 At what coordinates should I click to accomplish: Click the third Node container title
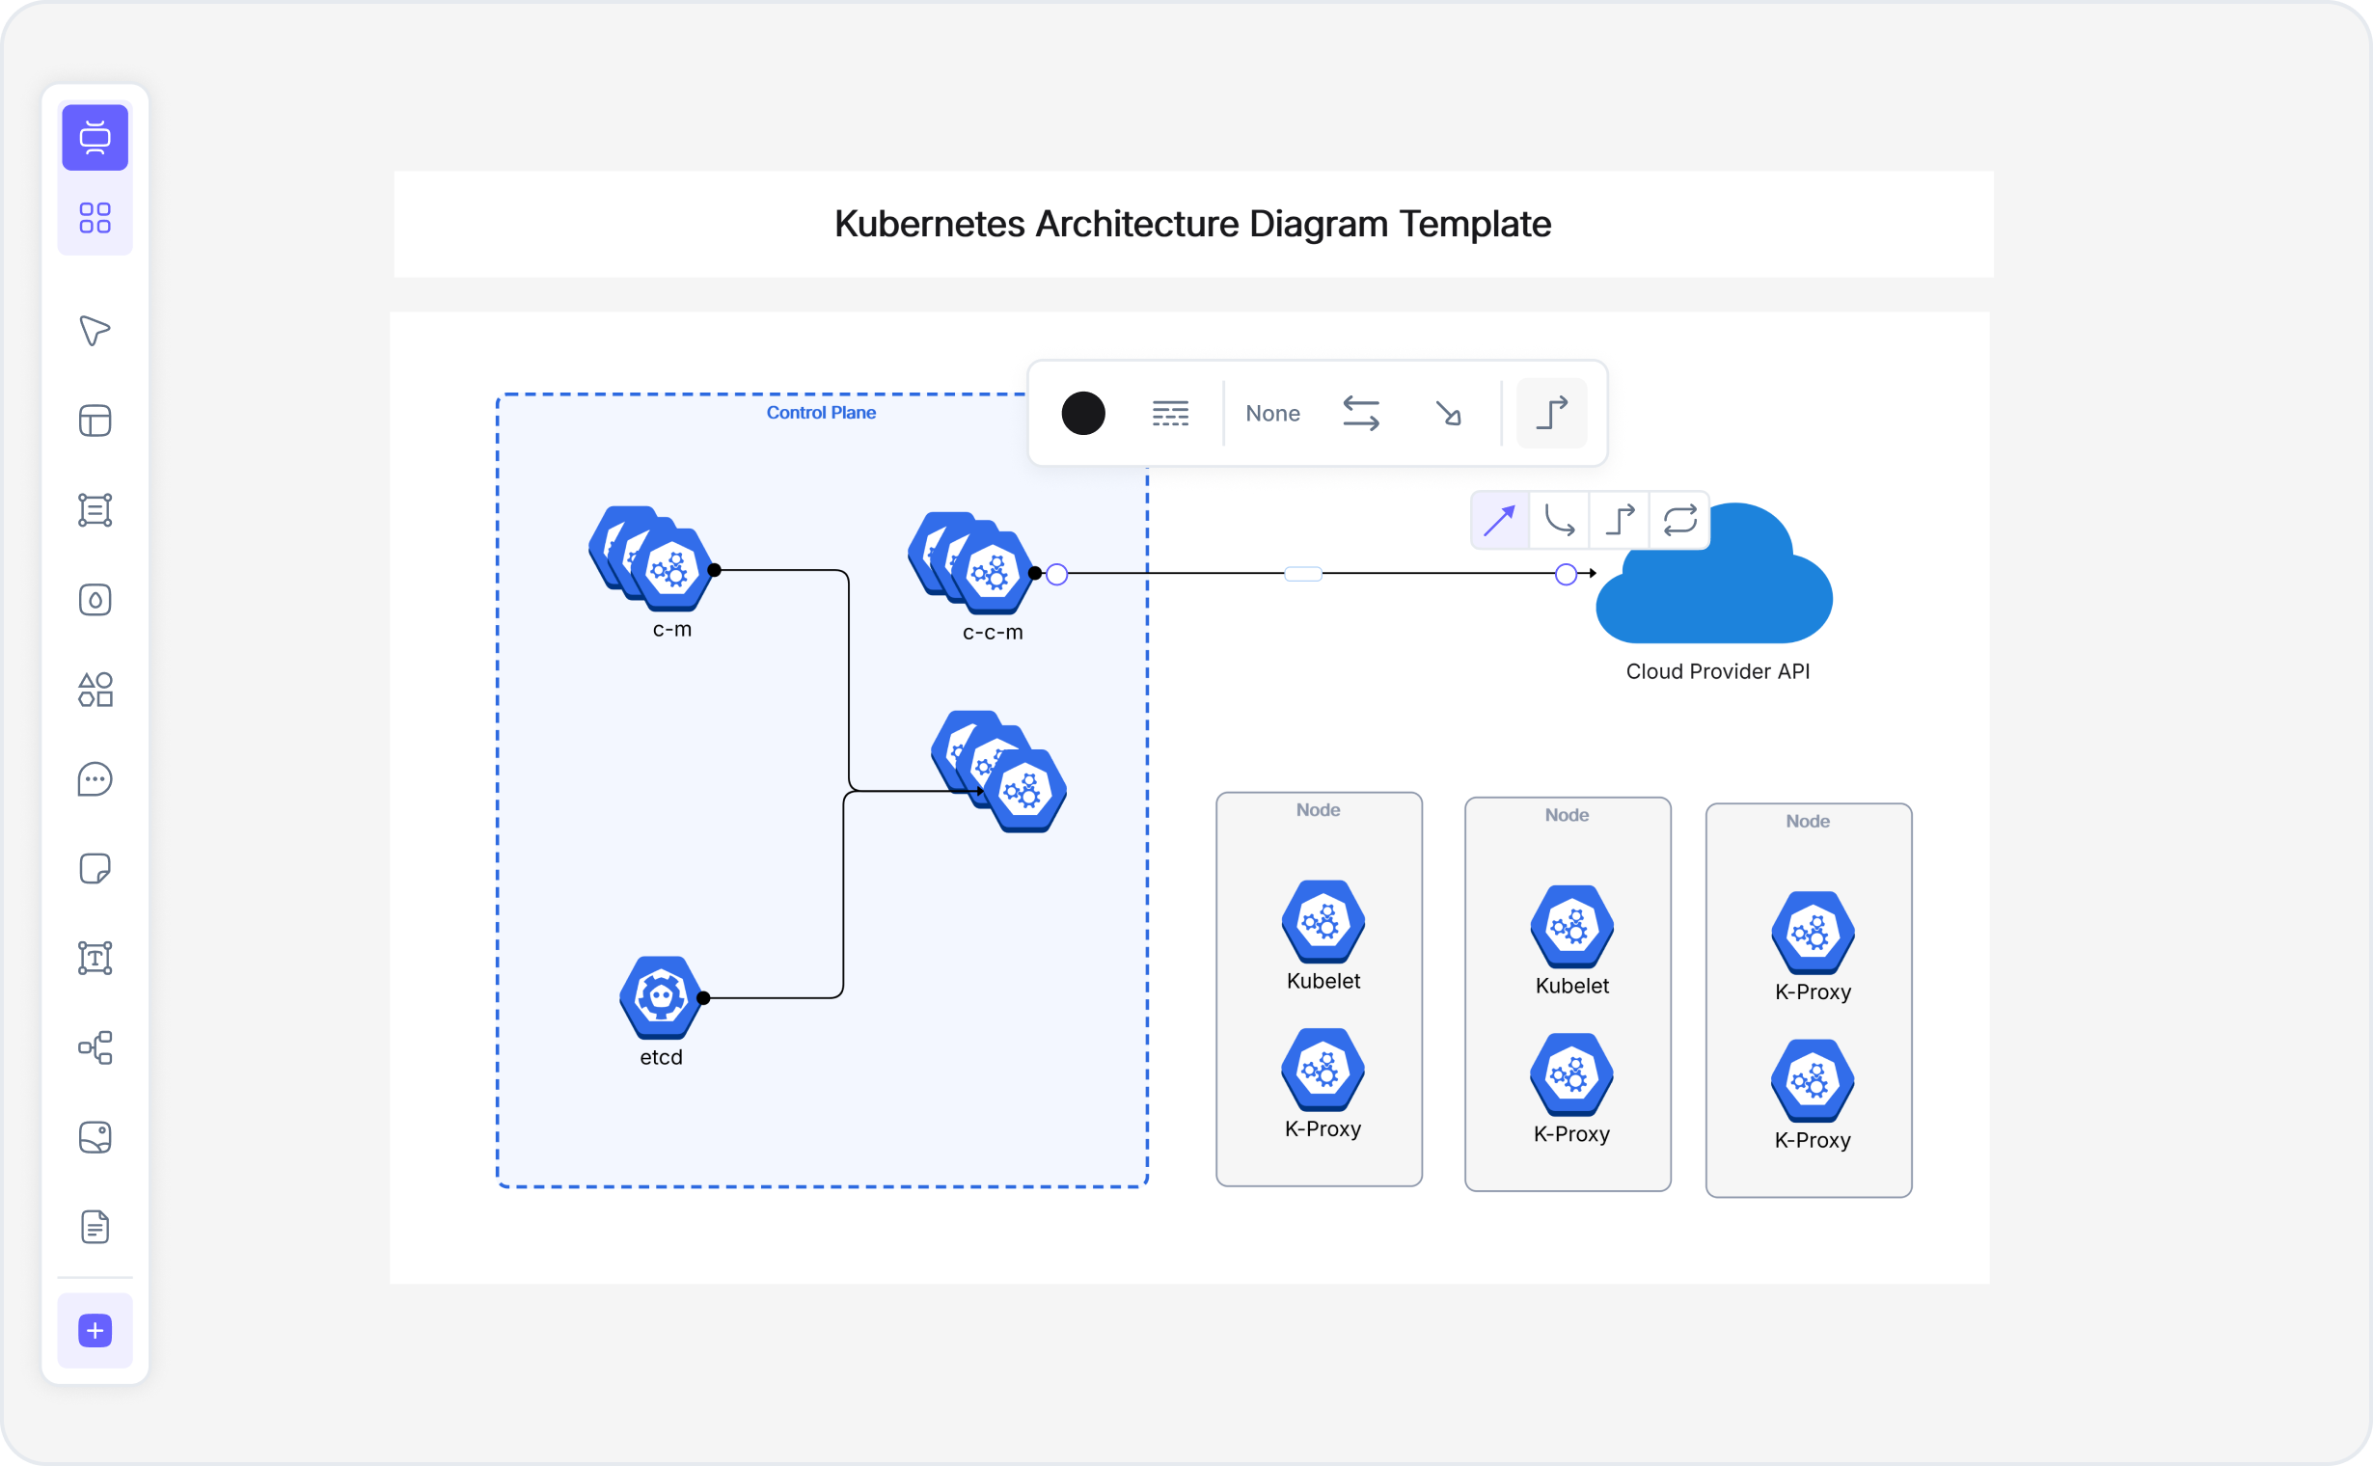click(x=1808, y=821)
